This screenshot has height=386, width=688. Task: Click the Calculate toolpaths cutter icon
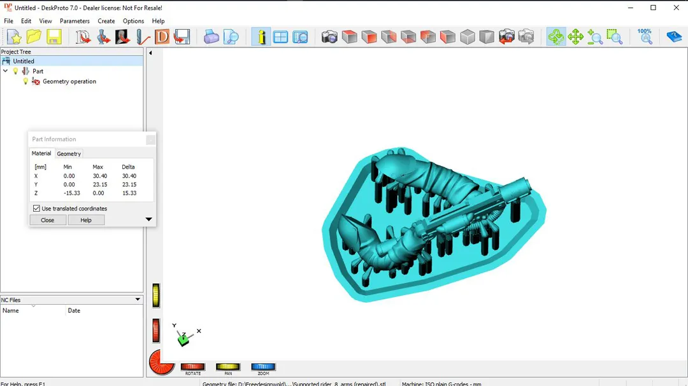pyautogui.click(x=142, y=37)
